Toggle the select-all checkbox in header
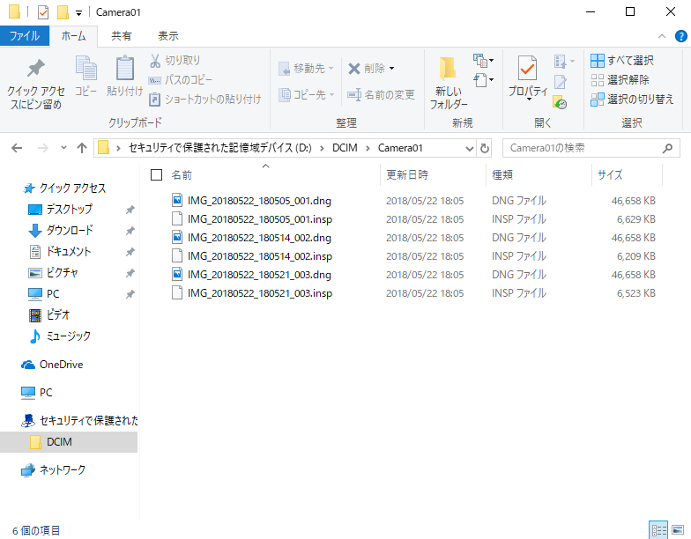This screenshot has height=539, width=691. (156, 175)
